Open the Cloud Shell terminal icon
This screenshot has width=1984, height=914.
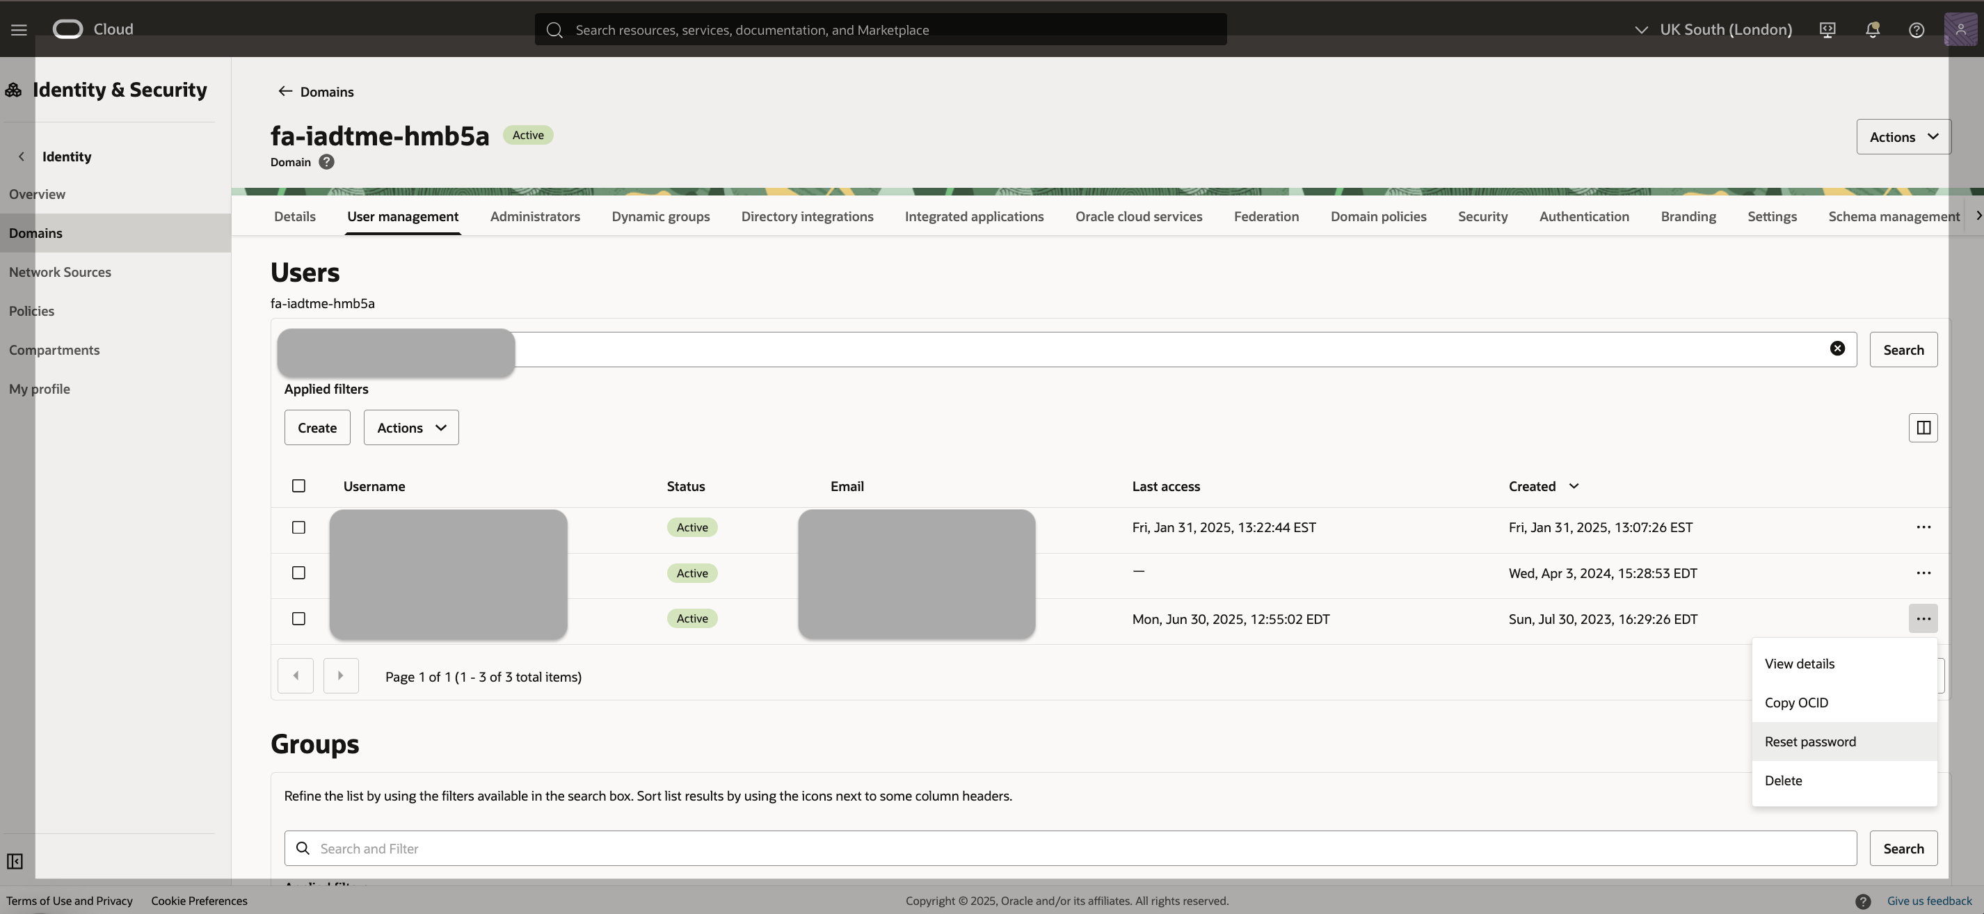[x=1827, y=29]
